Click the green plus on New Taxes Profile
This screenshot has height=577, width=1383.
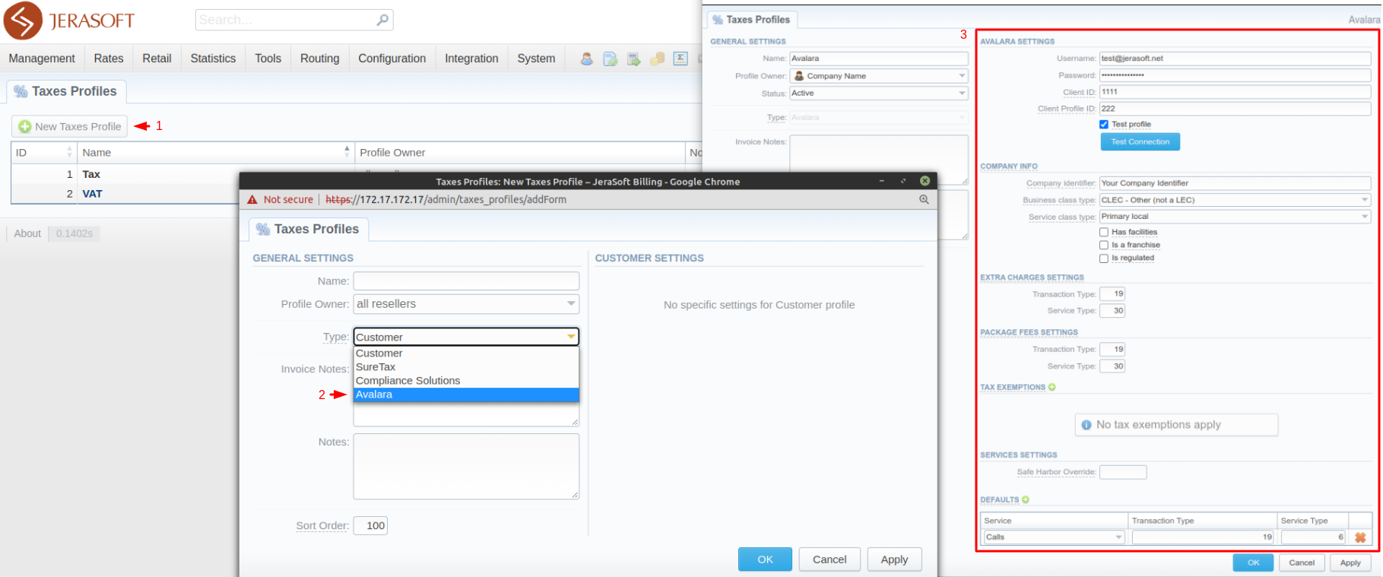tap(25, 126)
